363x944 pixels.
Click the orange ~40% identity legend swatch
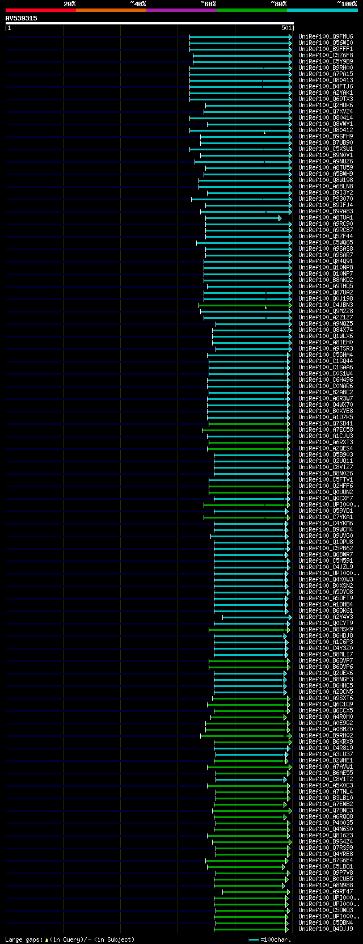coord(111,10)
